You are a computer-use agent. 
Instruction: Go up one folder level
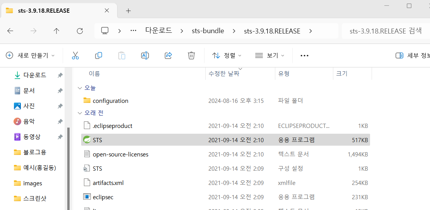click(x=56, y=31)
